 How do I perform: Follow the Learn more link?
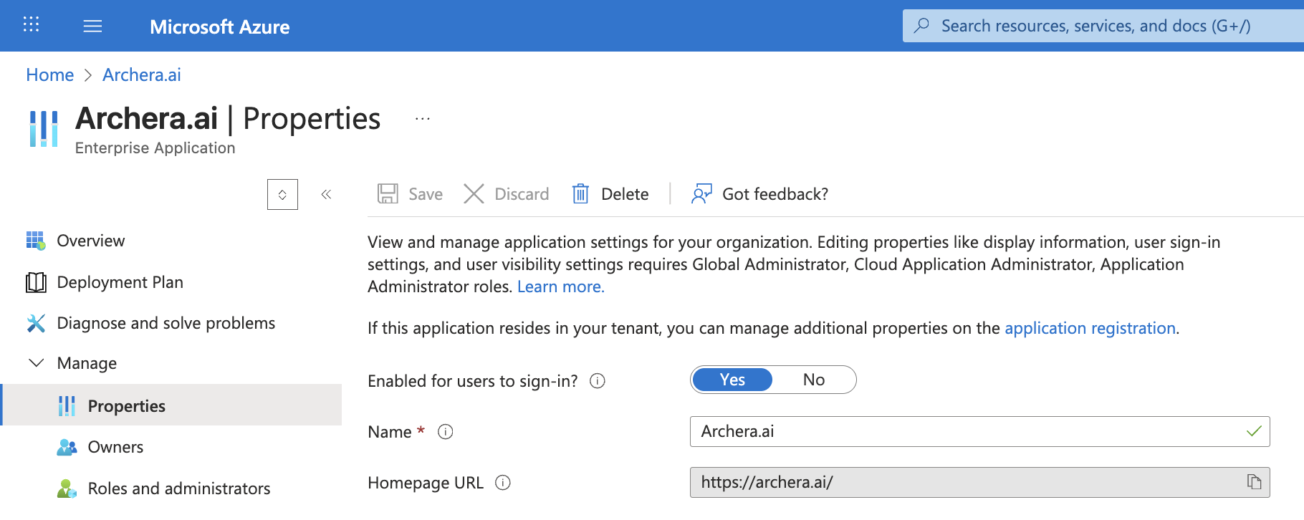[x=560, y=287]
